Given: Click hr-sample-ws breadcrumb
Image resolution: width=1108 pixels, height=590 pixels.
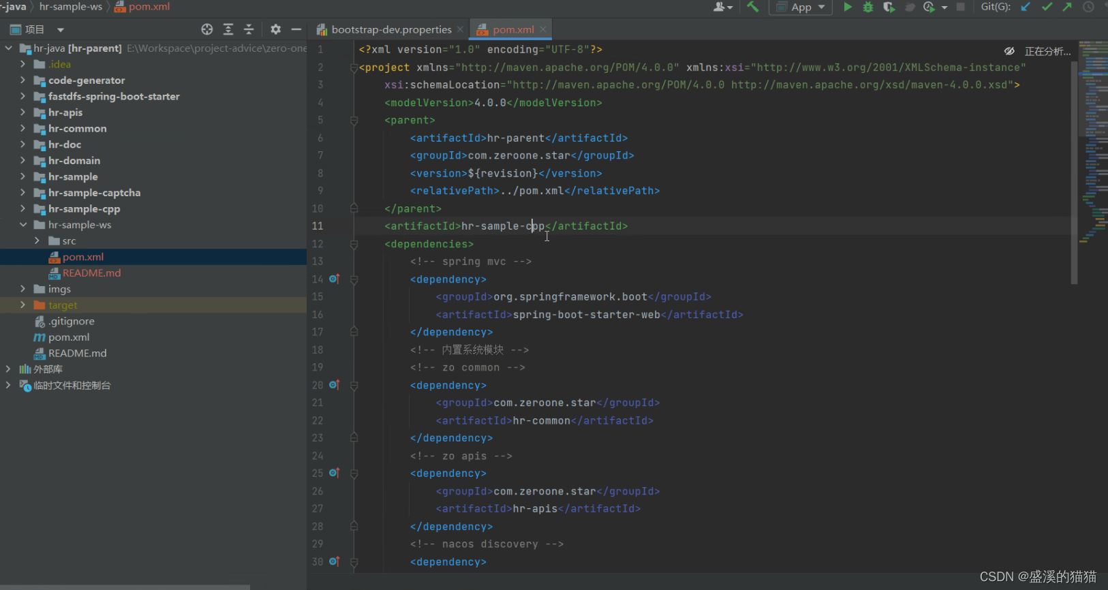Looking at the screenshot, I should pos(70,7).
